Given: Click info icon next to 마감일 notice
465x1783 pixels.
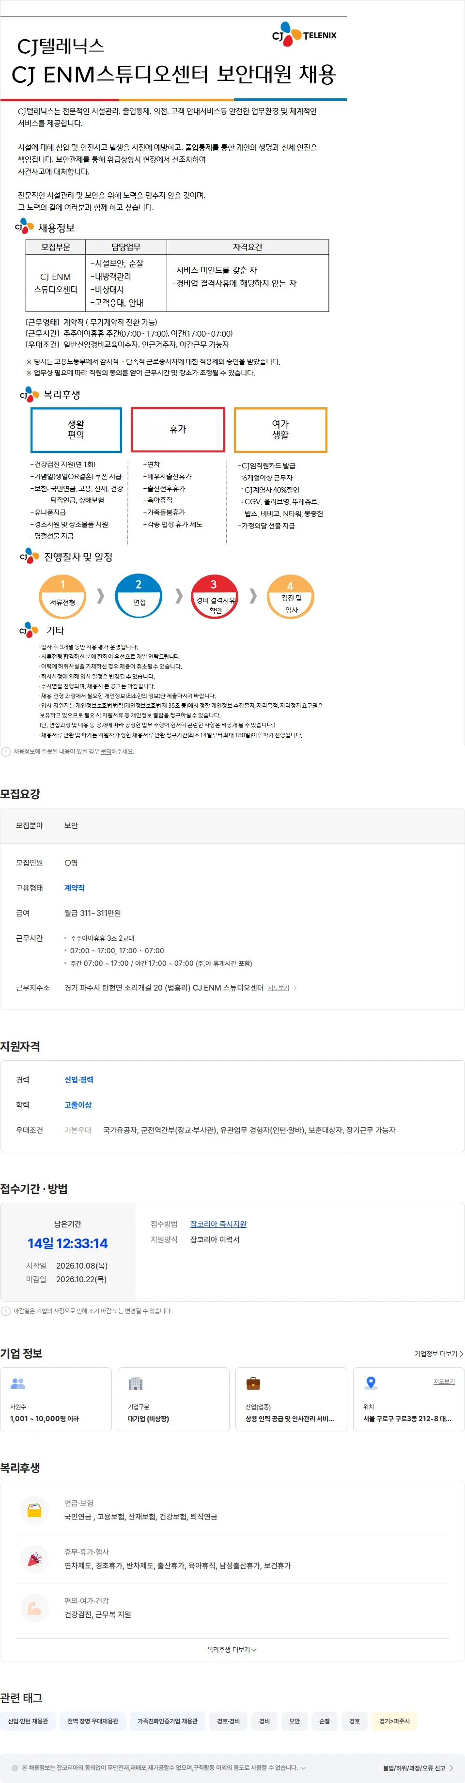Looking at the screenshot, I should click(x=5, y=1310).
